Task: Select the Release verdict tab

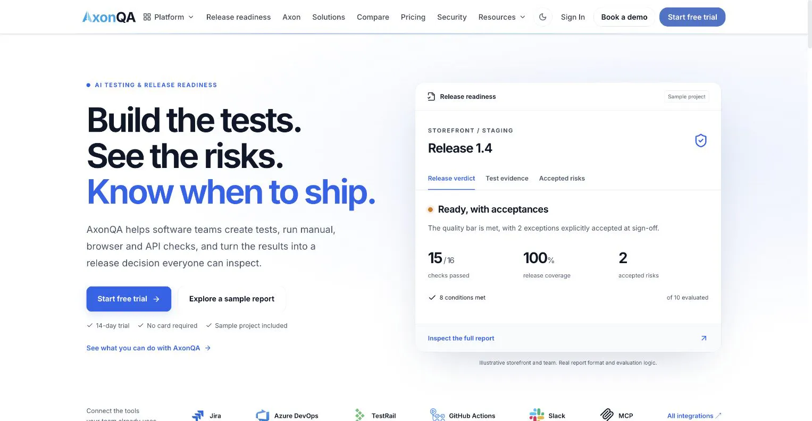Action: 451,179
